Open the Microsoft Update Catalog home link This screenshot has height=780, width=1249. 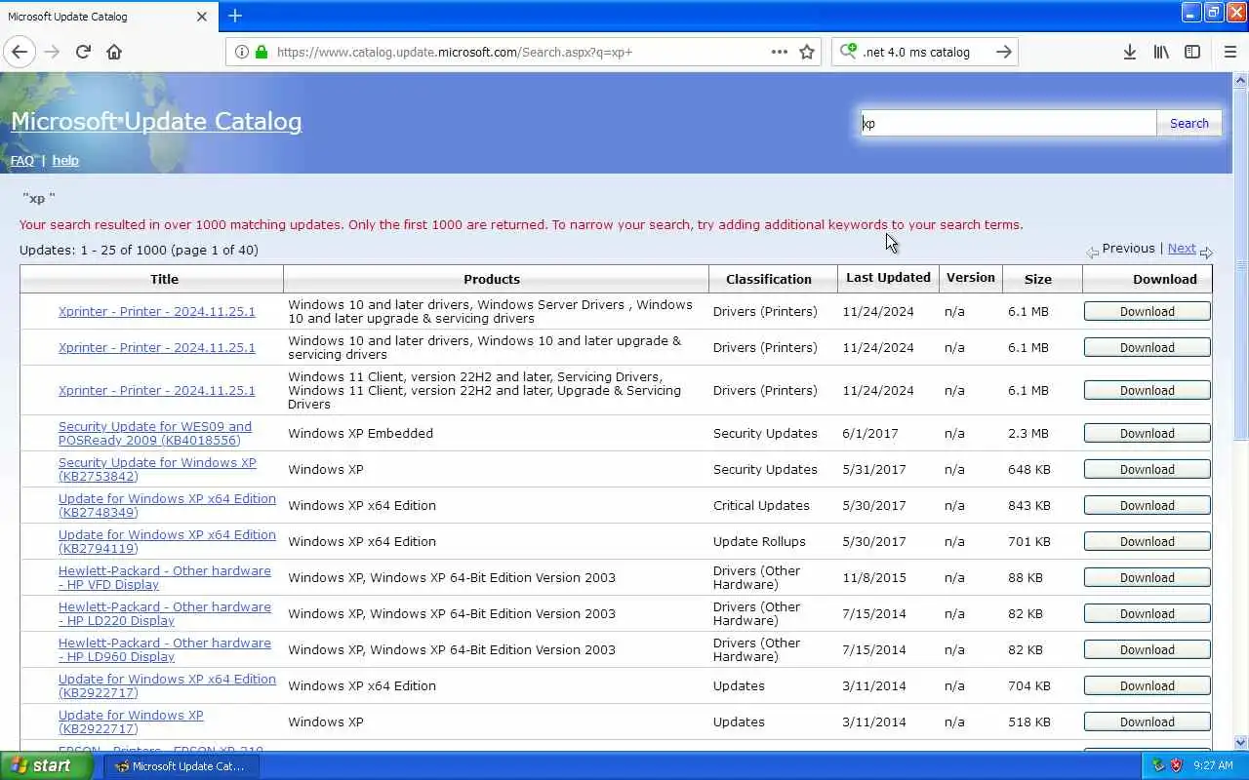(x=156, y=121)
